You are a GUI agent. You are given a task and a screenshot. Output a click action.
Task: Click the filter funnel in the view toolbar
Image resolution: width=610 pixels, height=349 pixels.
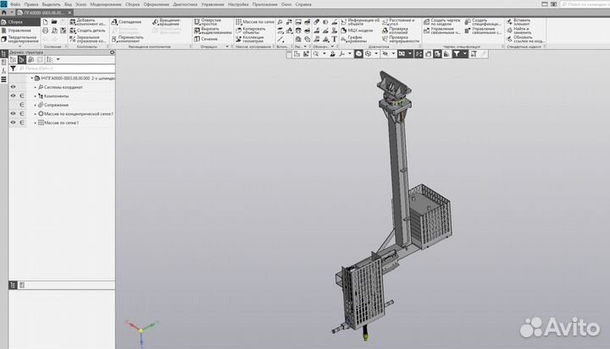[x=457, y=54]
